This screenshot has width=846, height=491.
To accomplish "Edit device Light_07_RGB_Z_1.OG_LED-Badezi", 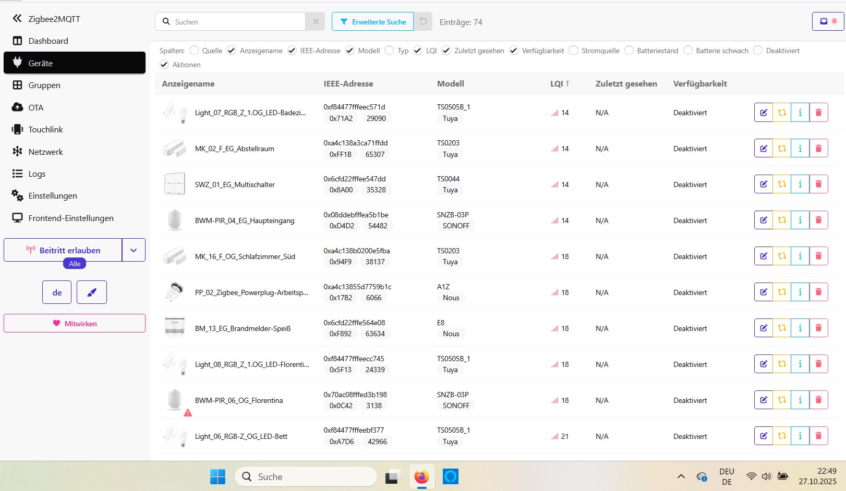I will (763, 113).
